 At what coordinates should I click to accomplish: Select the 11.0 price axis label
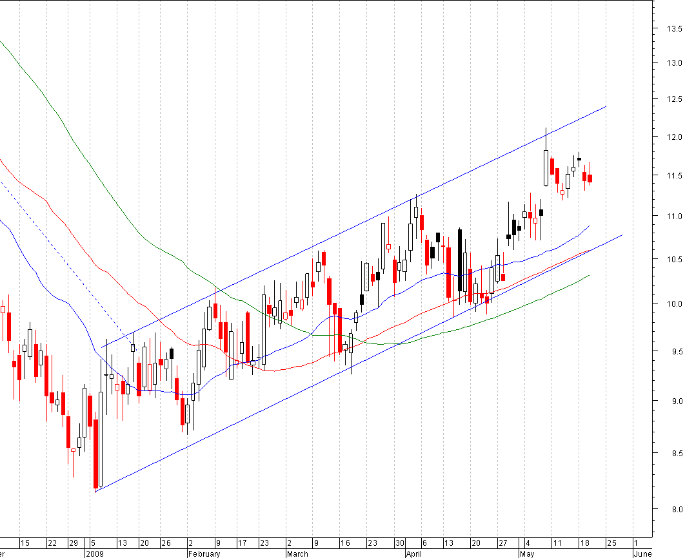(674, 216)
